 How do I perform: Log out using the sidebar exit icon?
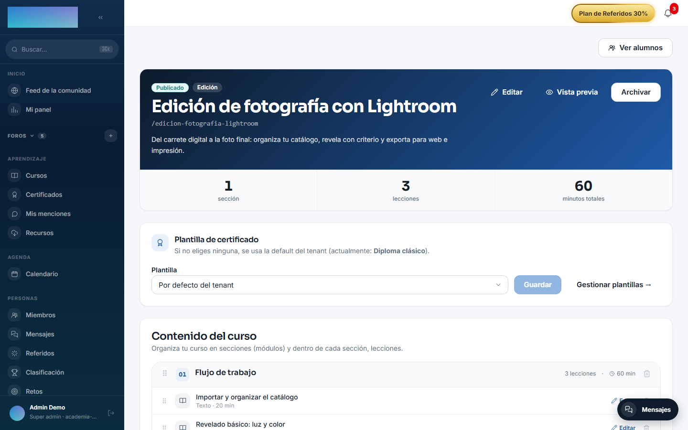click(111, 413)
